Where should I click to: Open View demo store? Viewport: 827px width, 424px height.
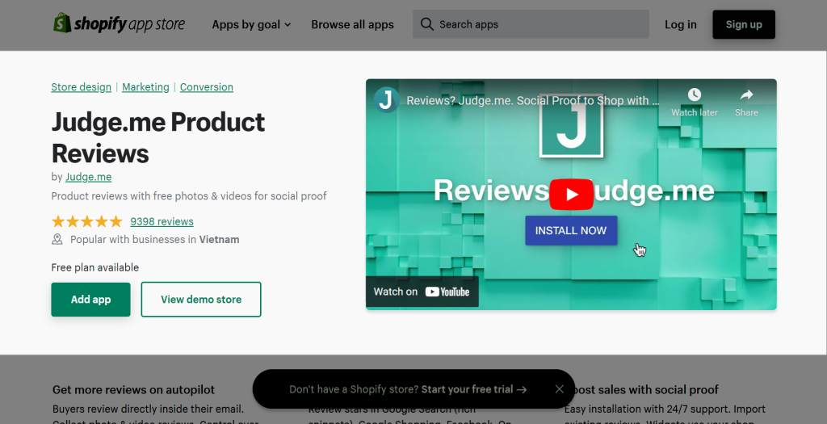(x=201, y=300)
